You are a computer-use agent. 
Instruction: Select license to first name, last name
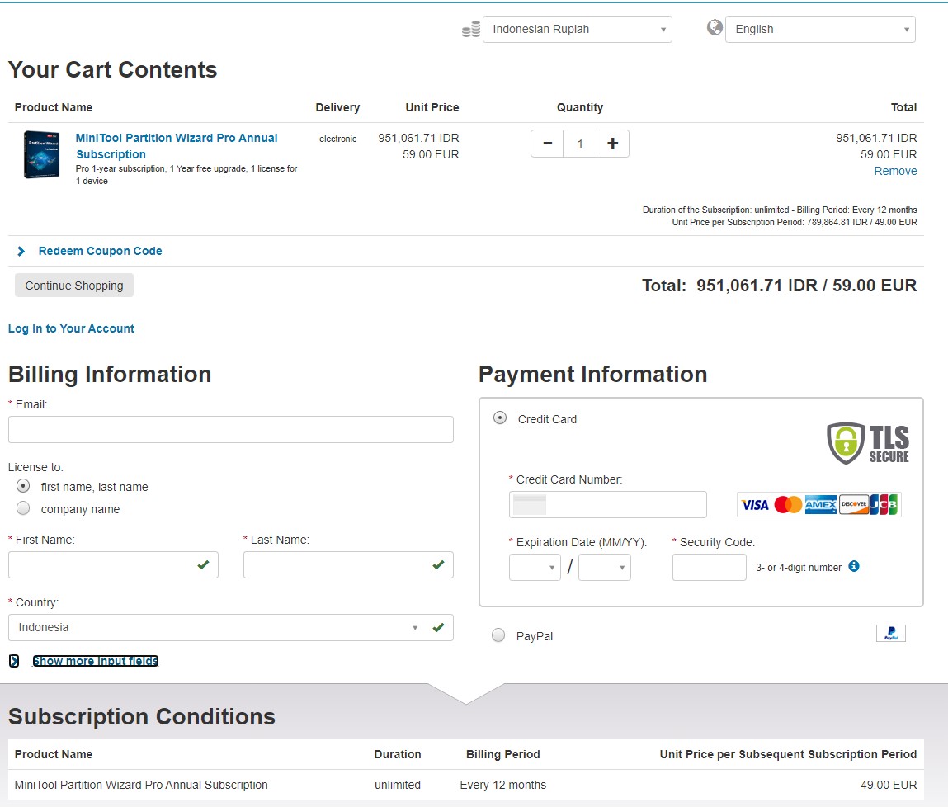coord(23,485)
